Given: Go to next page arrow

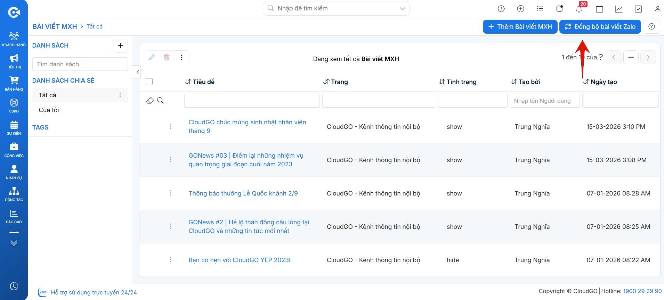Looking at the screenshot, I should [x=648, y=57].
